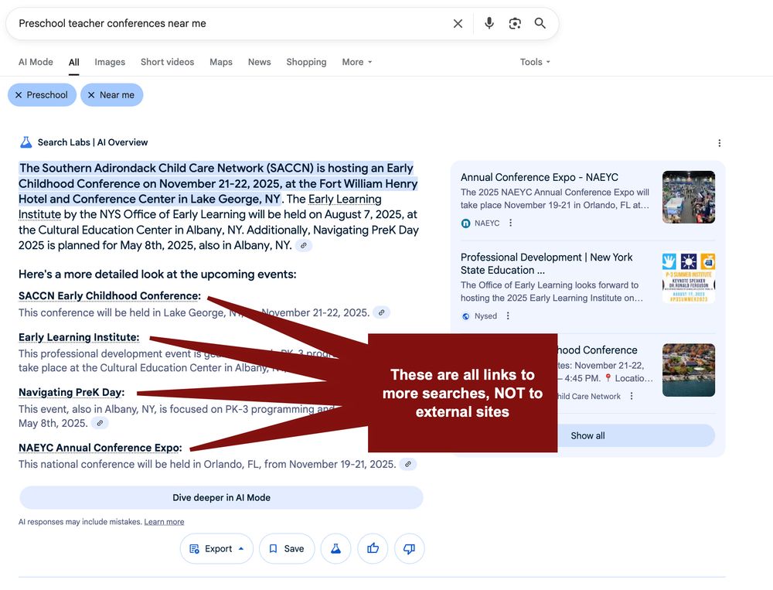Image resolution: width=773 pixels, height=590 pixels.
Task: Clear the search query with the X icon
Action: click(x=458, y=24)
